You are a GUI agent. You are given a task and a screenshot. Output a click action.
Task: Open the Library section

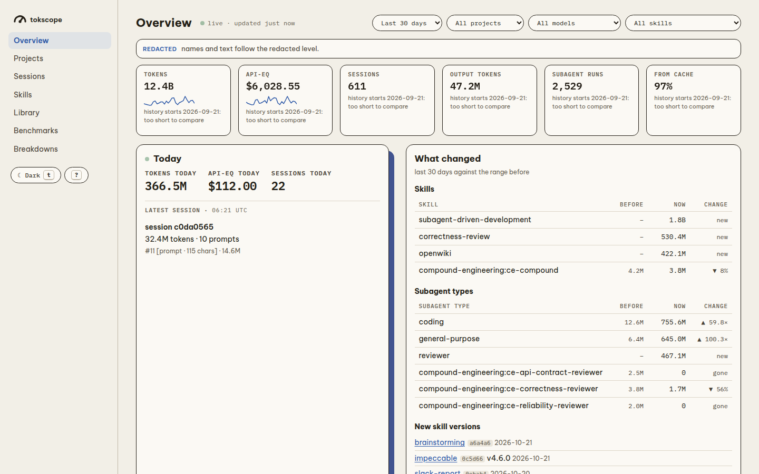(60, 113)
